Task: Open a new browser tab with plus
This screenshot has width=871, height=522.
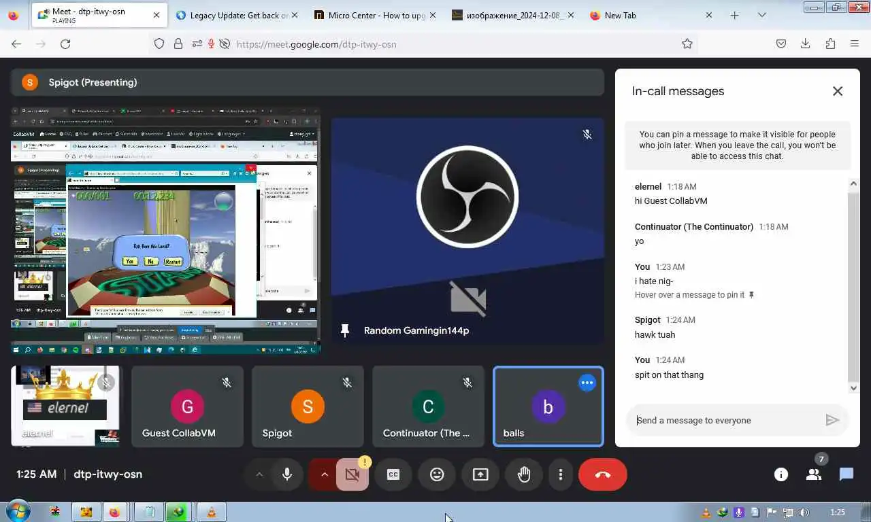Action: click(x=734, y=15)
